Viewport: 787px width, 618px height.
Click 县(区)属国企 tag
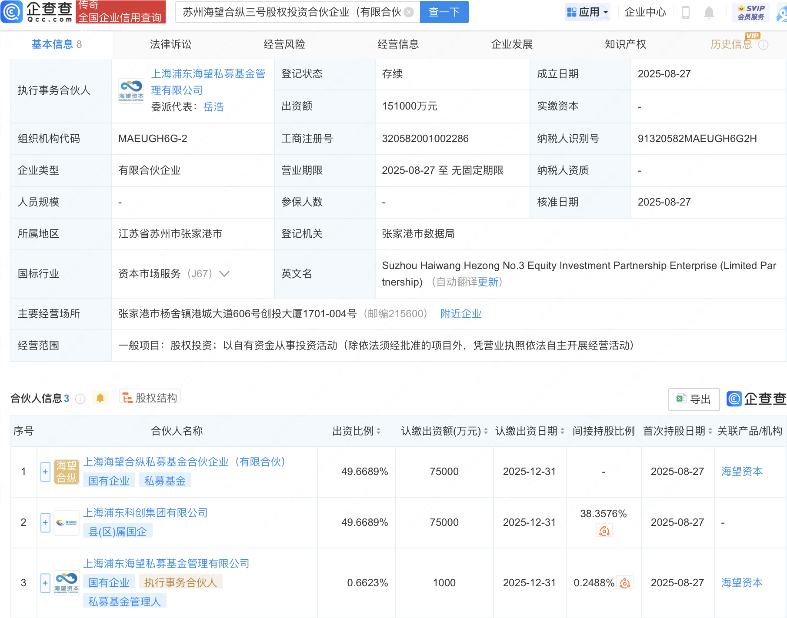117,532
